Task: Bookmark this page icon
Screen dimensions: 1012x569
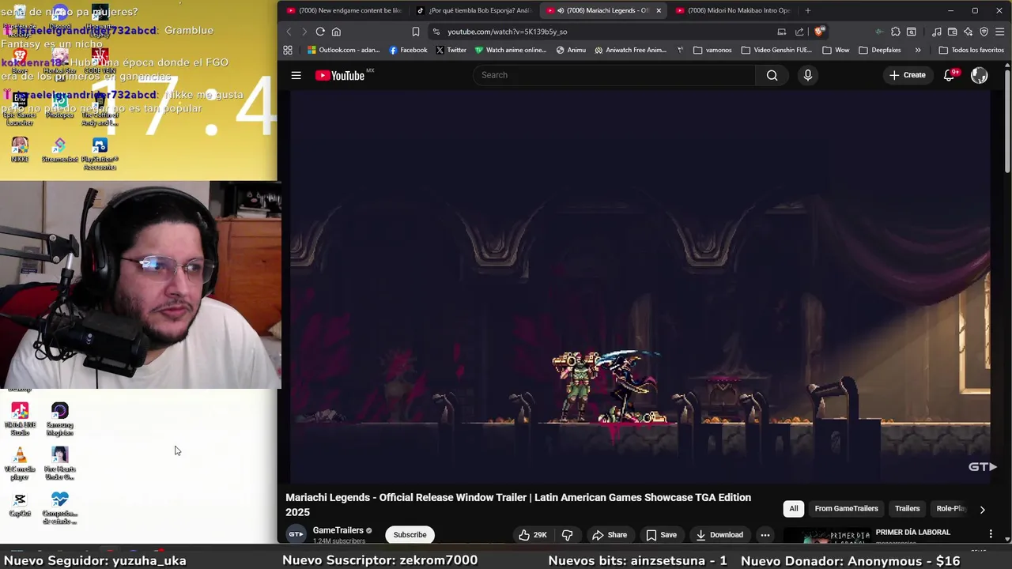Action: (416, 32)
